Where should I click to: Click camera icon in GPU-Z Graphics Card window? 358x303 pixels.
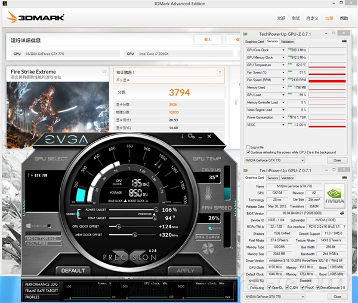tap(344, 177)
